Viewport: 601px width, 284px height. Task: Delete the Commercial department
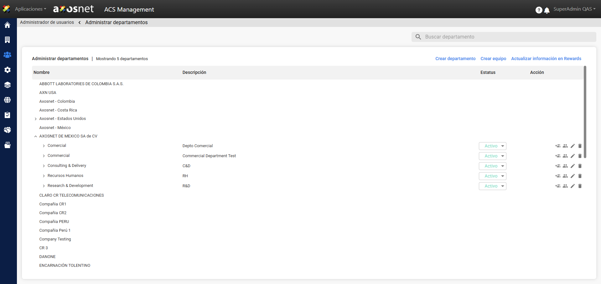[x=580, y=156]
